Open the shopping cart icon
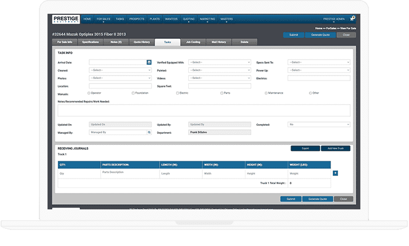 tap(352, 19)
